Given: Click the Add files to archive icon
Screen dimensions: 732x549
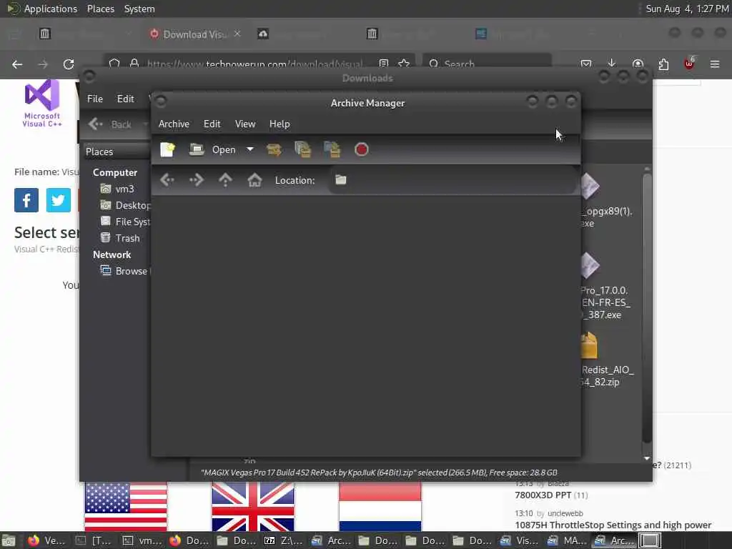Looking at the screenshot, I should click(302, 149).
